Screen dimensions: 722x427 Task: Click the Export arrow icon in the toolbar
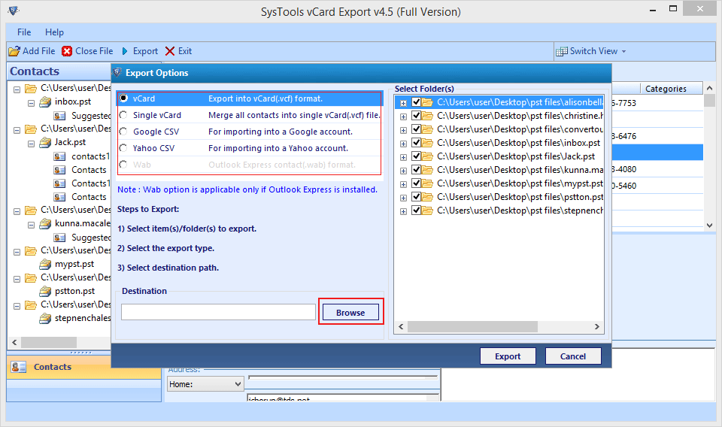(125, 51)
